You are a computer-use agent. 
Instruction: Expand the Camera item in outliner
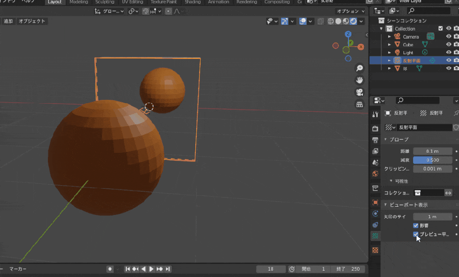(390, 37)
